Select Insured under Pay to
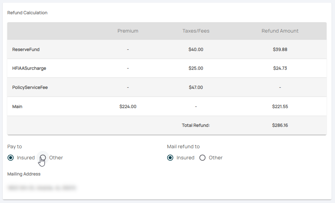 tap(11, 158)
